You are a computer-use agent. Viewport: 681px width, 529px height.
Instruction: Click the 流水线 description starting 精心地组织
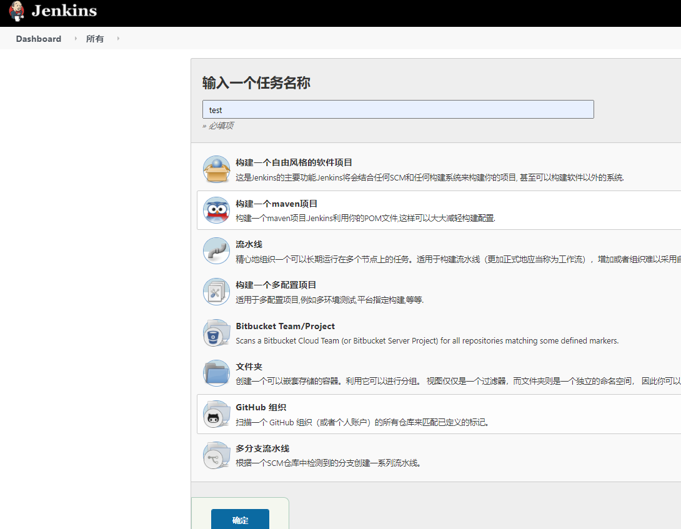coord(458,259)
